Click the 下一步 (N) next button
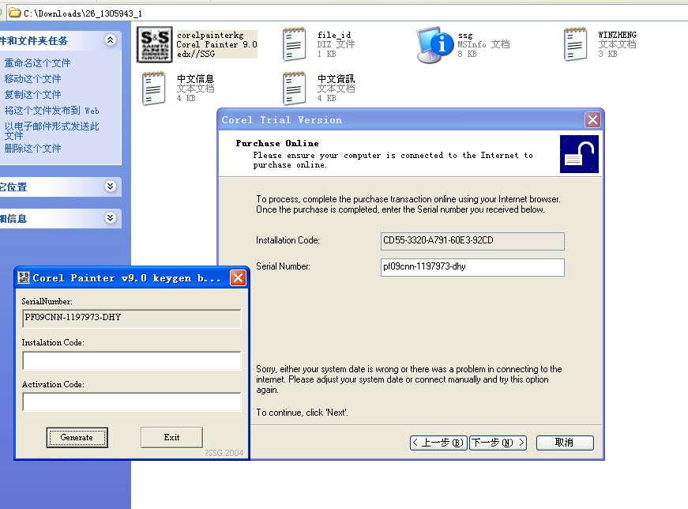Screen dimensions: 688x509 pyautogui.click(x=498, y=443)
